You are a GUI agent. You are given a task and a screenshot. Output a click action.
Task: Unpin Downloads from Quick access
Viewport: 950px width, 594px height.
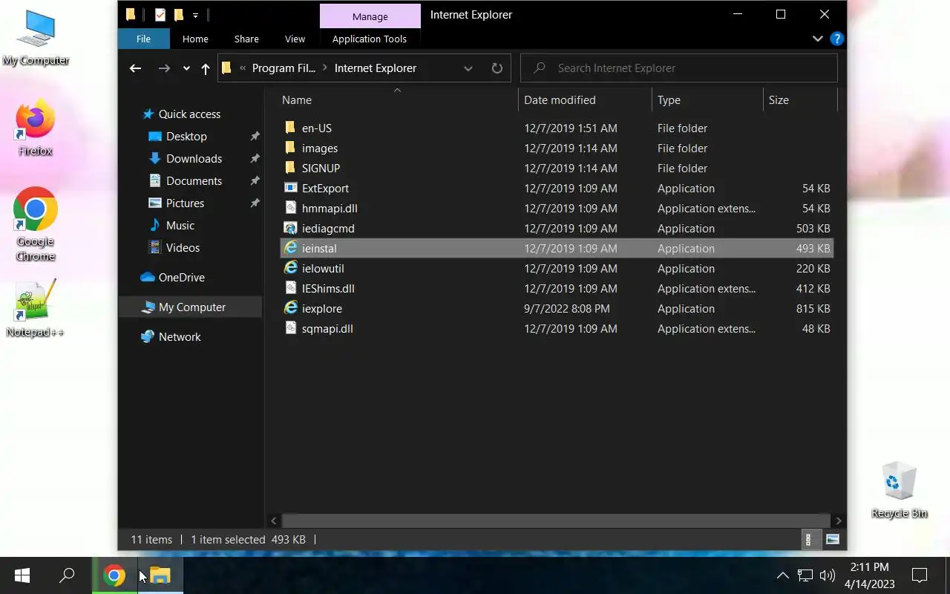coord(255,159)
